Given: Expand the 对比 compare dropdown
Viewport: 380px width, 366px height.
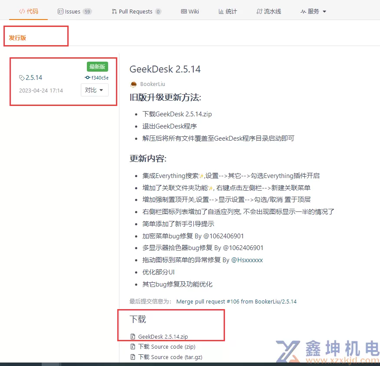Looking at the screenshot, I should (x=95, y=90).
